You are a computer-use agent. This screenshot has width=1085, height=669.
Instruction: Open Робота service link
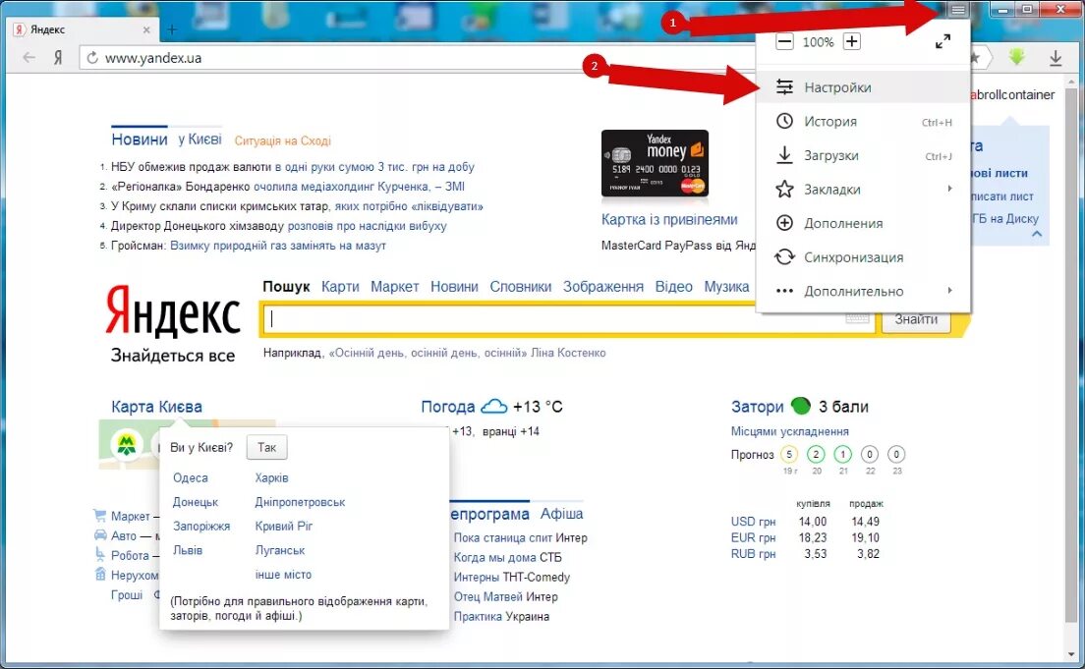click(130, 556)
